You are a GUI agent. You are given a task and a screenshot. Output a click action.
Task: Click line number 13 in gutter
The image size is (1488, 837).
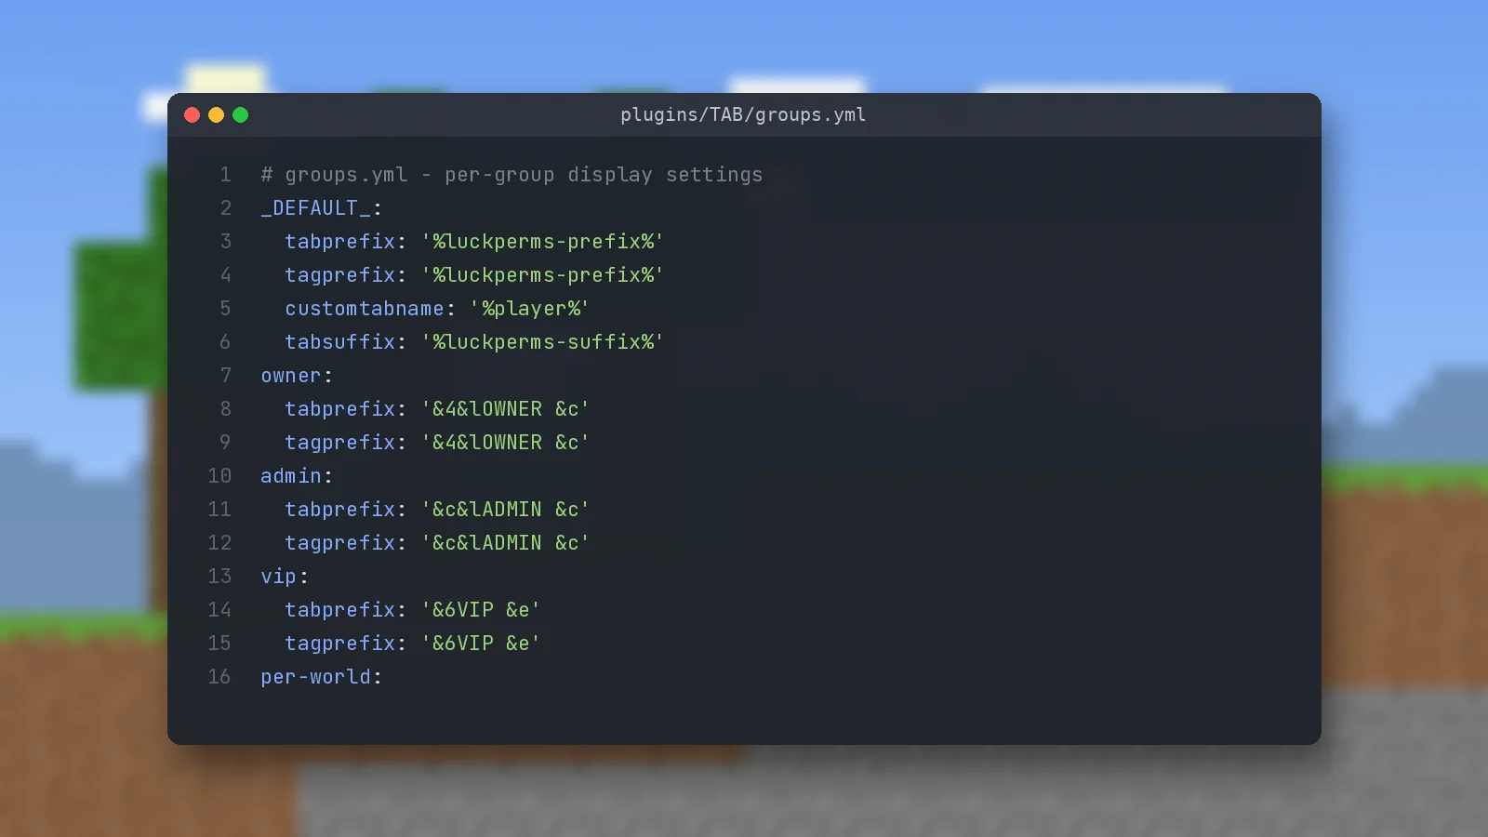point(219,577)
